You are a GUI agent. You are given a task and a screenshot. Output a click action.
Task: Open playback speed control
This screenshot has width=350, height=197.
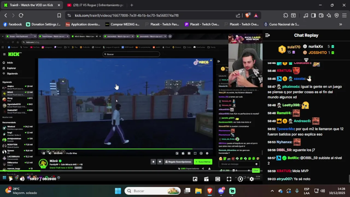pos(240,179)
